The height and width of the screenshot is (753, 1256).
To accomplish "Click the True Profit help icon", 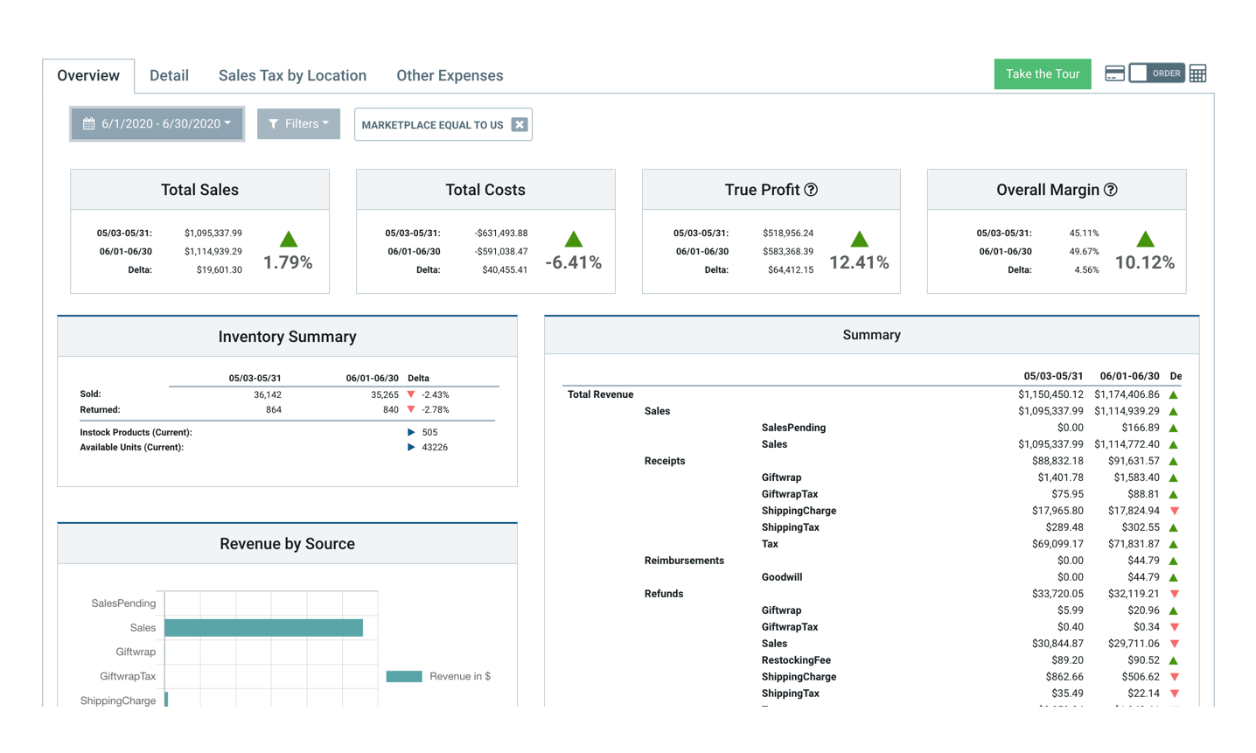I will 811,190.
